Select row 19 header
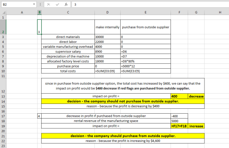This screenshot has height=148, width=229. click(3, 126)
